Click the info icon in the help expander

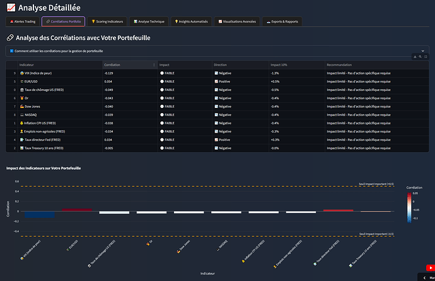pyautogui.click(x=11, y=51)
